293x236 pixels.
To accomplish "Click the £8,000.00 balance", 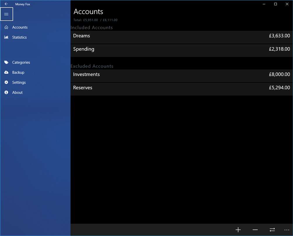I will 279,74.
